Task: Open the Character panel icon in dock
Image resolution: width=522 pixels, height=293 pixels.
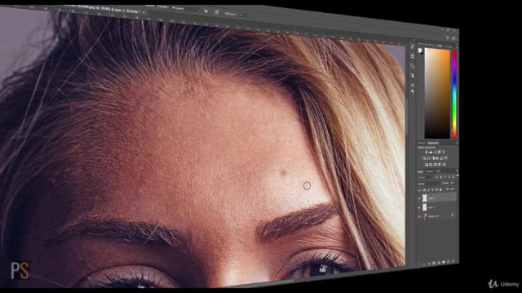Action: (413, 85)
